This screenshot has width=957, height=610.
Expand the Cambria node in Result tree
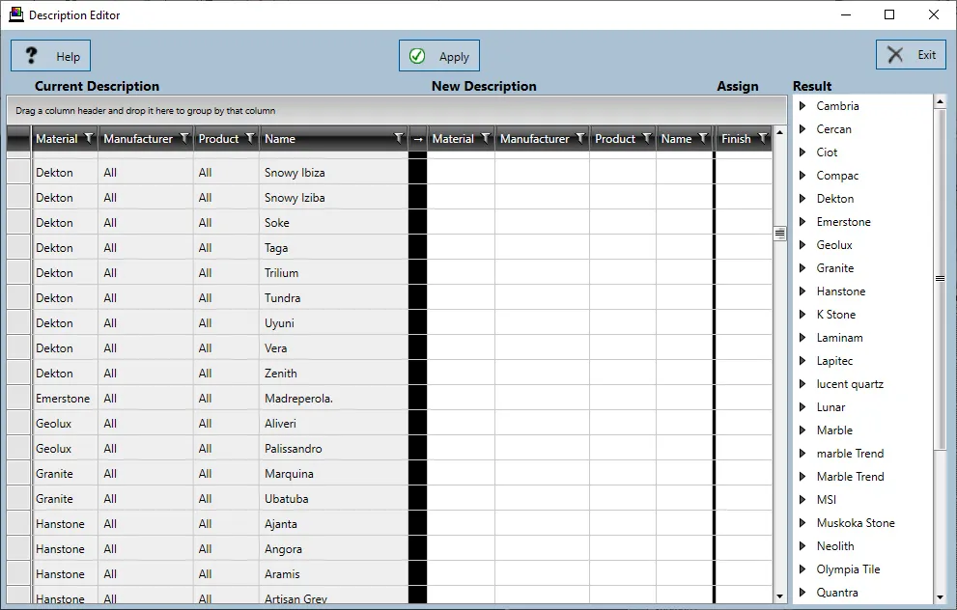click(802, 106)
